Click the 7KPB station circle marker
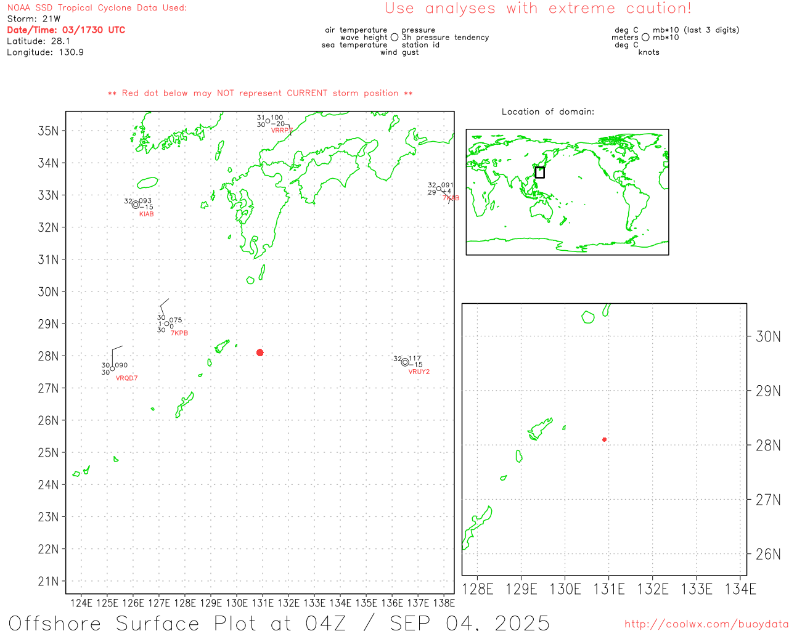The image size is (789, 631). [x=166, y=324]
